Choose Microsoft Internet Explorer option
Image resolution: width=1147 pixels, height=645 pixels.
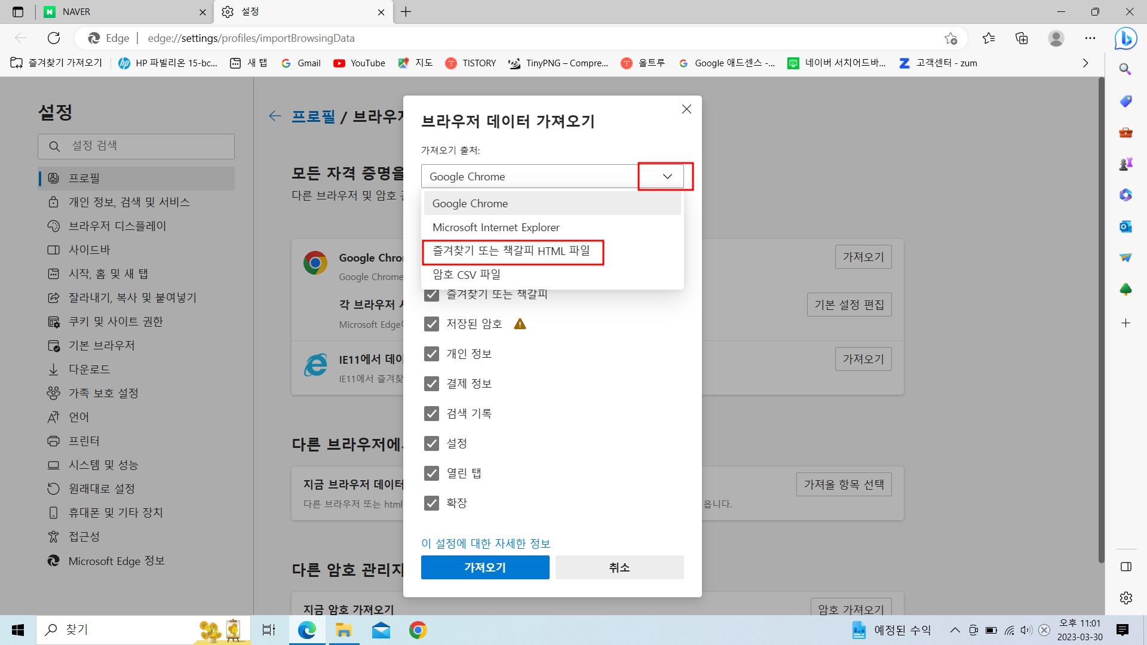tap(496, 228)
